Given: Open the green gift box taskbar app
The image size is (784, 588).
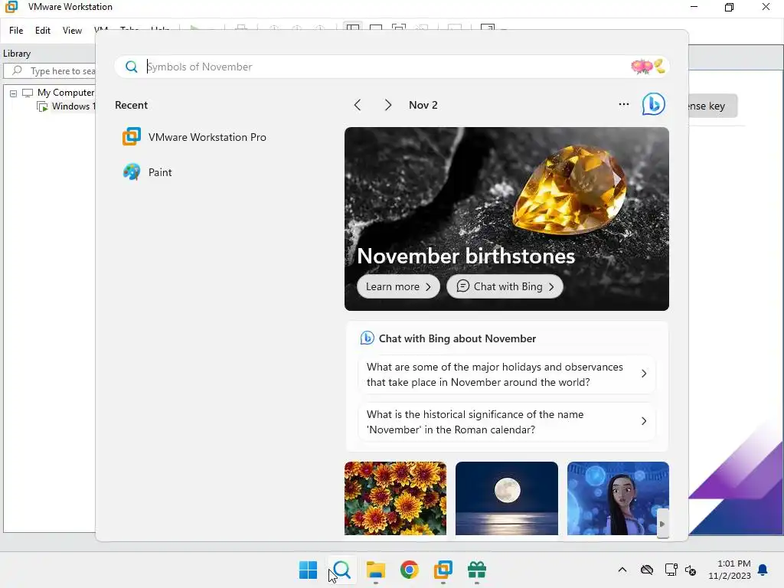Looking at the screenshot, I should pos(476,570).
